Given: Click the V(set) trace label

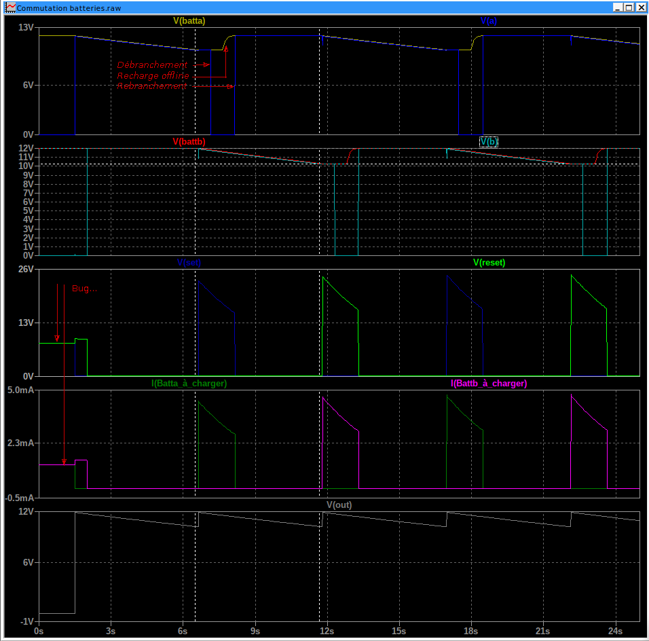Looking at the screenshot, I should point(189,263).
